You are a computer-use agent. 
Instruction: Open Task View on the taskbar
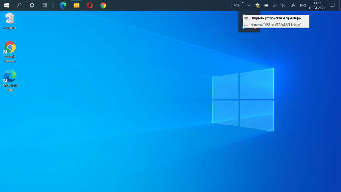45,5
